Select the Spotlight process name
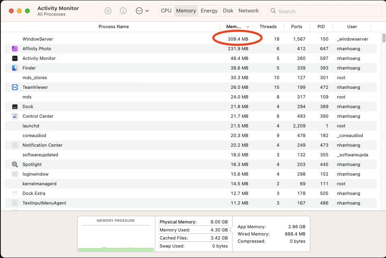The width and height of the screenshot is (386, 258). coord(32,164)
